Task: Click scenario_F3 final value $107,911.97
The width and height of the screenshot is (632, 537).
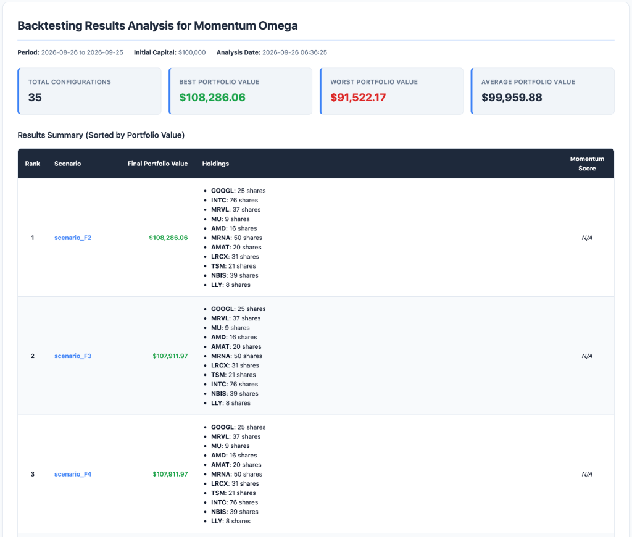Action: tap(170, 356)
